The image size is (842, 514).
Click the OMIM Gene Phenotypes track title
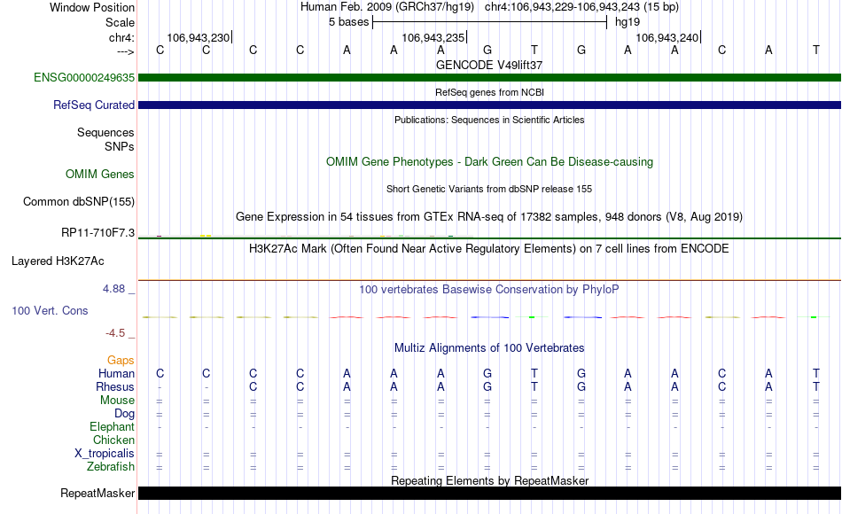(x=489, y=161)
